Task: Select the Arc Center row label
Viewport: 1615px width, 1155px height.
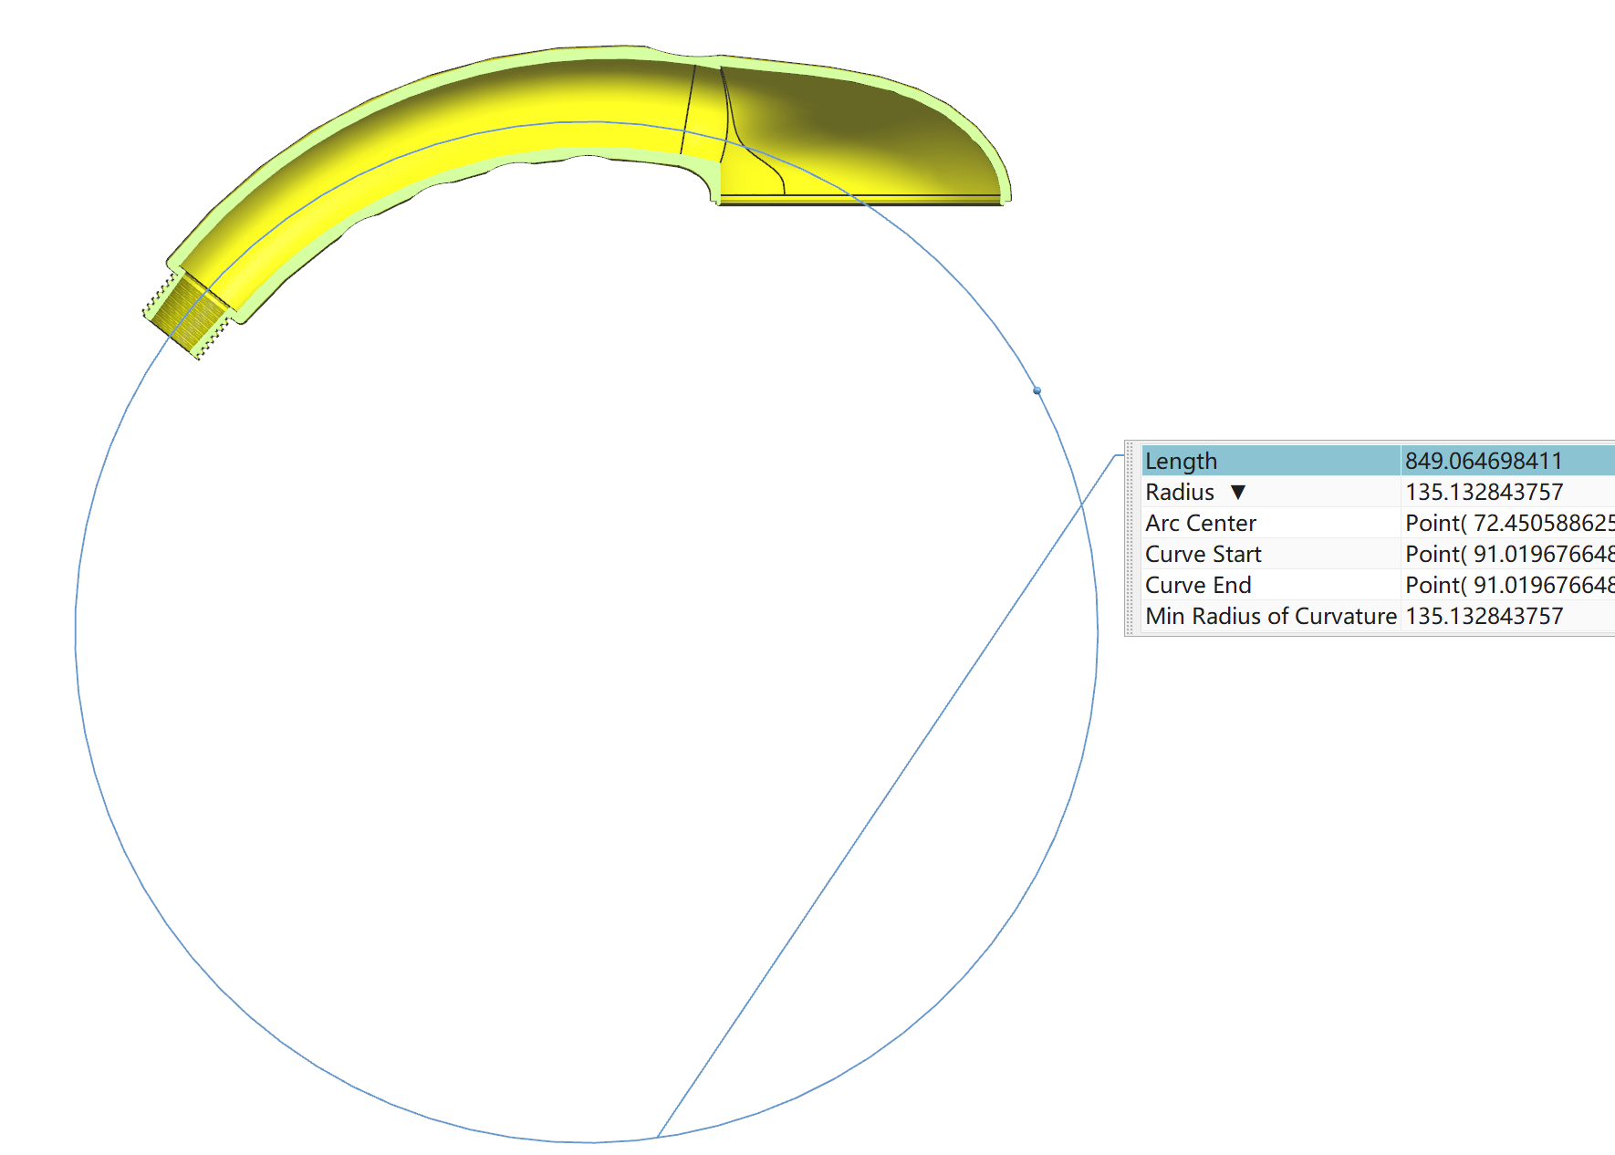Action: pyautogui.click(x=1201, y=523)
